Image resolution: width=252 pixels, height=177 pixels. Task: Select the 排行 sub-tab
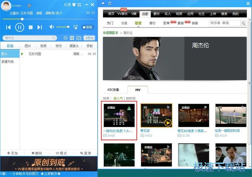click(x=152, y=23)
